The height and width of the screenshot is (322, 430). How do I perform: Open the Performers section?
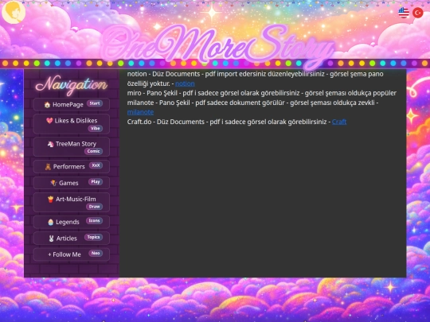click(72, 166)
